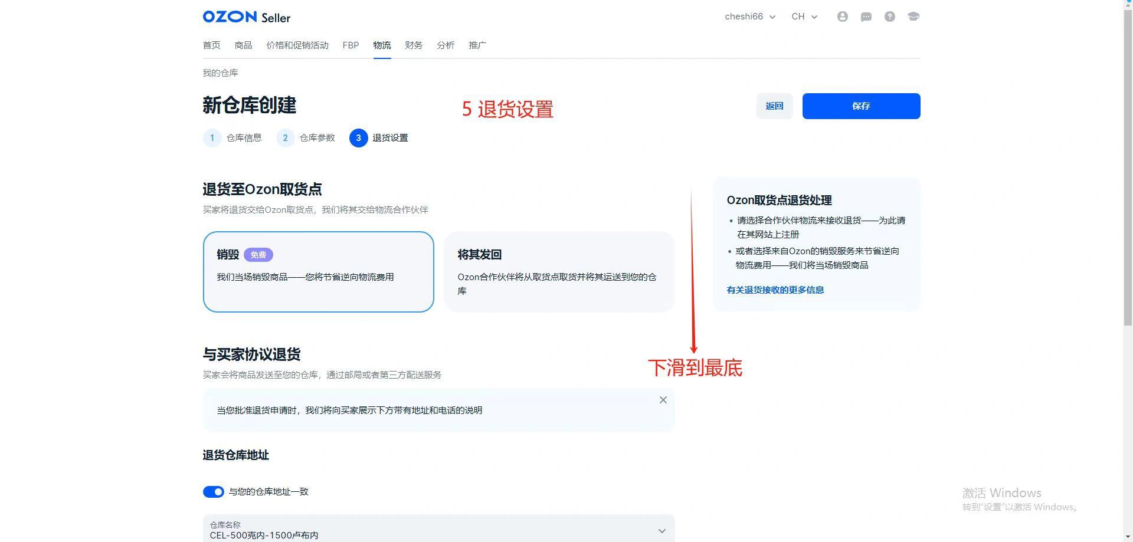This screenshot has width=1133, height=542.
Task: Open the help question mark icon
Action: (889, 17)
